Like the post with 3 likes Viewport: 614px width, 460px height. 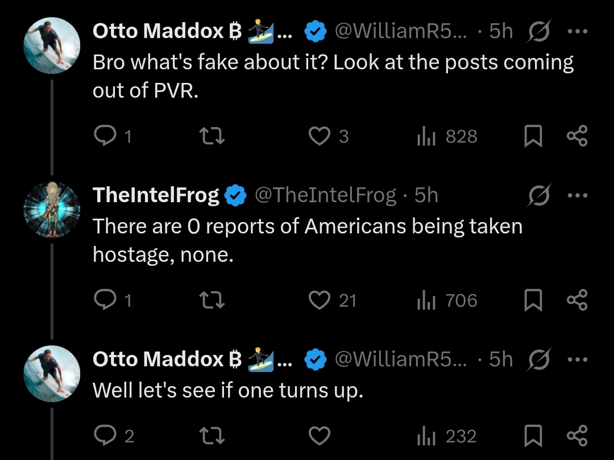click(x=320, y=136)
